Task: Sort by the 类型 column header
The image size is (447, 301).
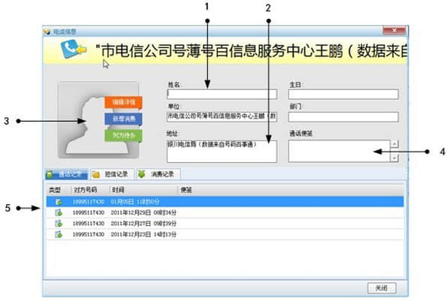Action: [x=59, y=190]
